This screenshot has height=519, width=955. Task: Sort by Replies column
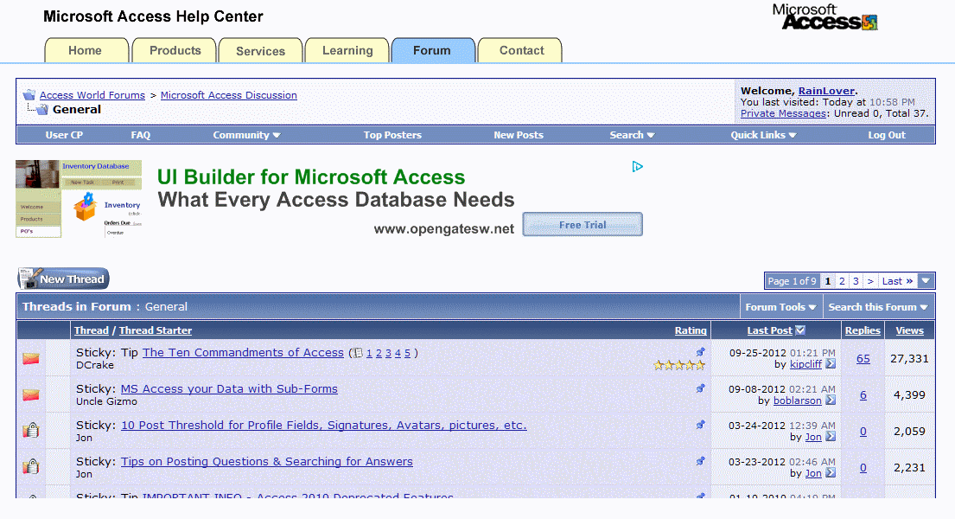[x=863, y=330]
